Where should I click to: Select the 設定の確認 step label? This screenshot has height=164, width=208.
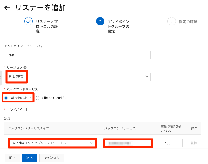188,22
